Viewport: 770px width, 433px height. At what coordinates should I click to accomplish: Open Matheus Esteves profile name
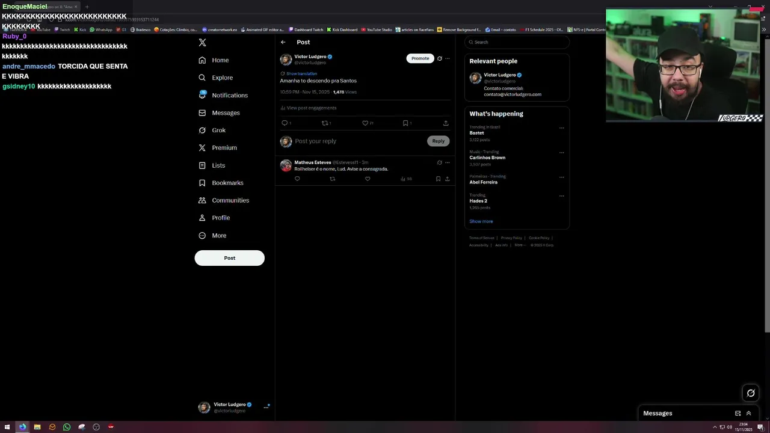(x=312, y=162)
